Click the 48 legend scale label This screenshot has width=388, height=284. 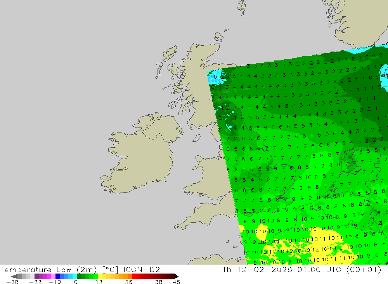[177, 282]
